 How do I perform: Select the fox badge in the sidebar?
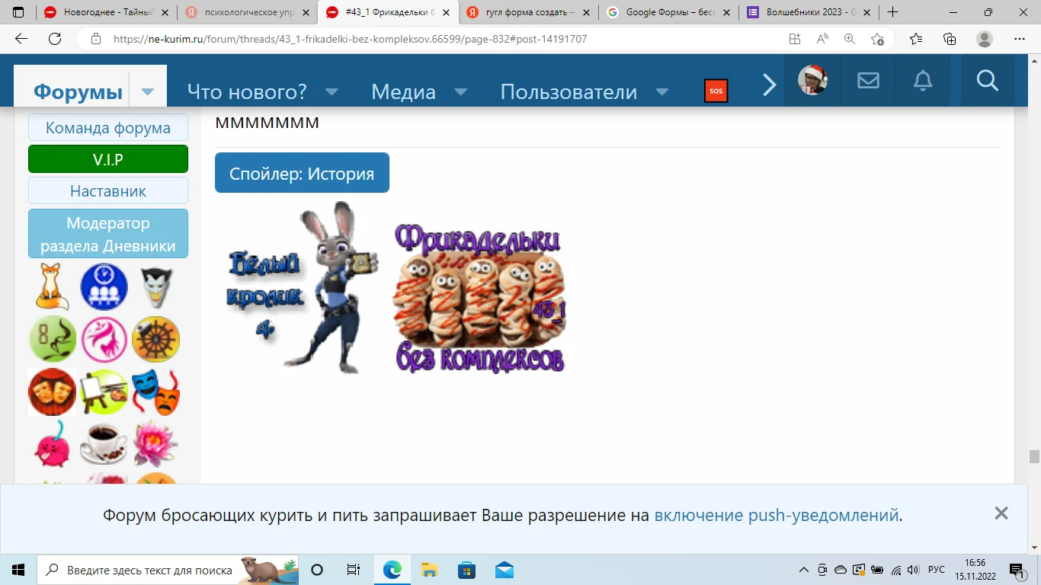(52, 286)
